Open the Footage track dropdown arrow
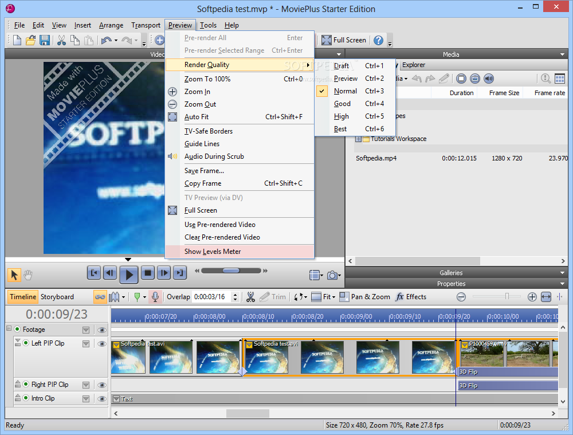 86,330
